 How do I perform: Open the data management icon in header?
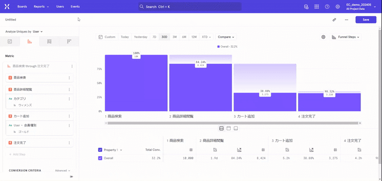click(306, 7)
